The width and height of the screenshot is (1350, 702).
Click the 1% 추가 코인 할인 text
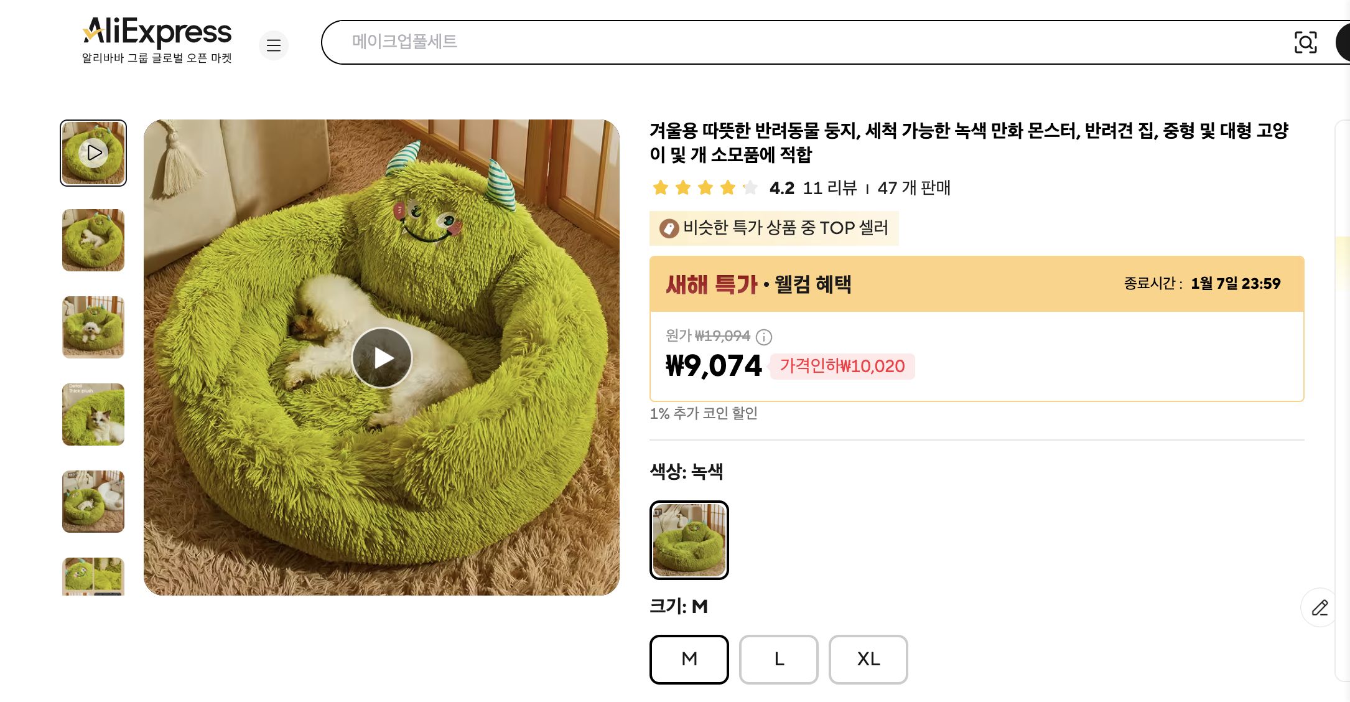(705, 414)
